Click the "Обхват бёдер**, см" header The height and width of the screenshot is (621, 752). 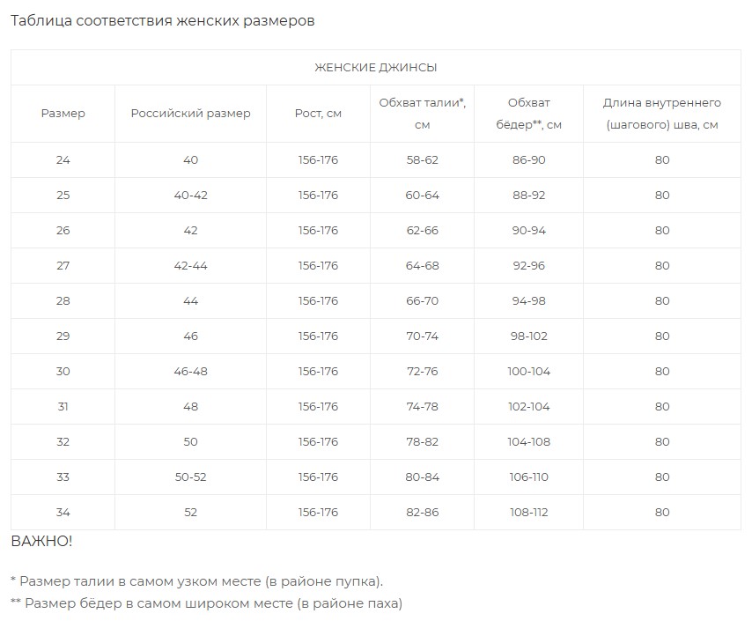pos(528,114)
